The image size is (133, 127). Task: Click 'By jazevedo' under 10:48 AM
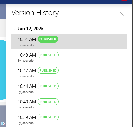26,61
